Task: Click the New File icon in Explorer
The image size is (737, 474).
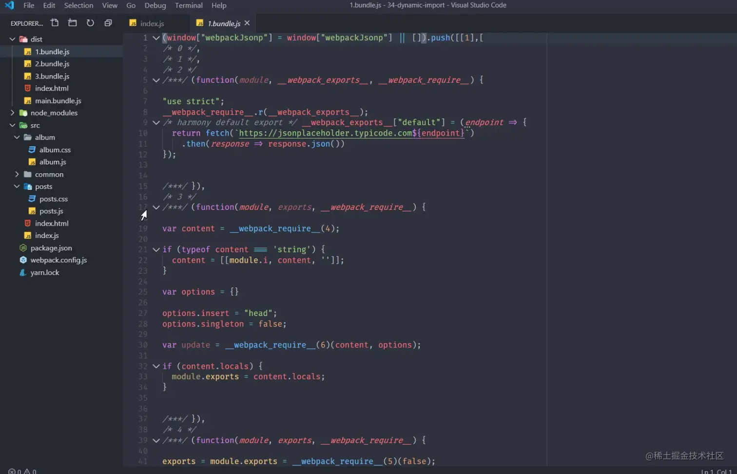Action: 55,23
